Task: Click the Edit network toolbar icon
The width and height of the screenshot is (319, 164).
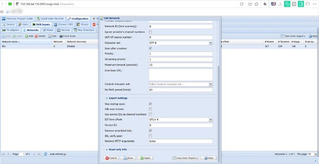Action: 50,36
